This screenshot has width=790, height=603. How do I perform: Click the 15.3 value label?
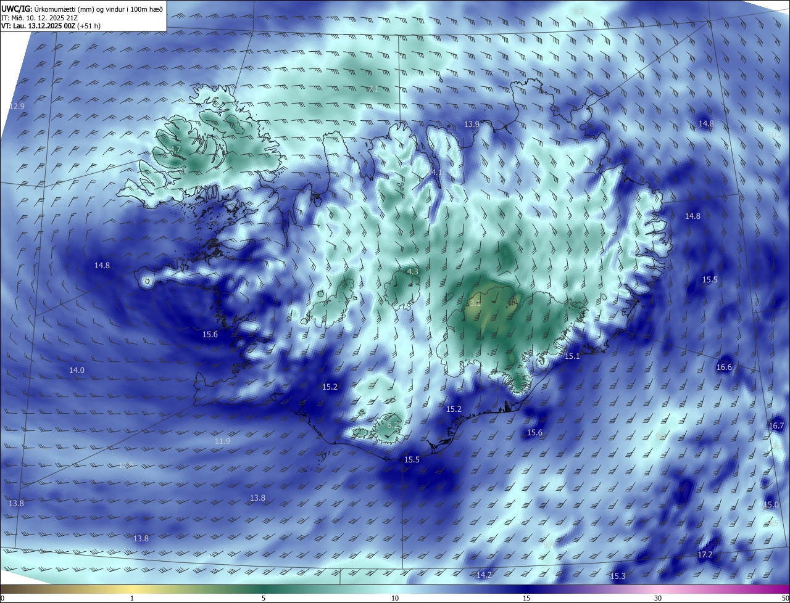click(618, 576)
